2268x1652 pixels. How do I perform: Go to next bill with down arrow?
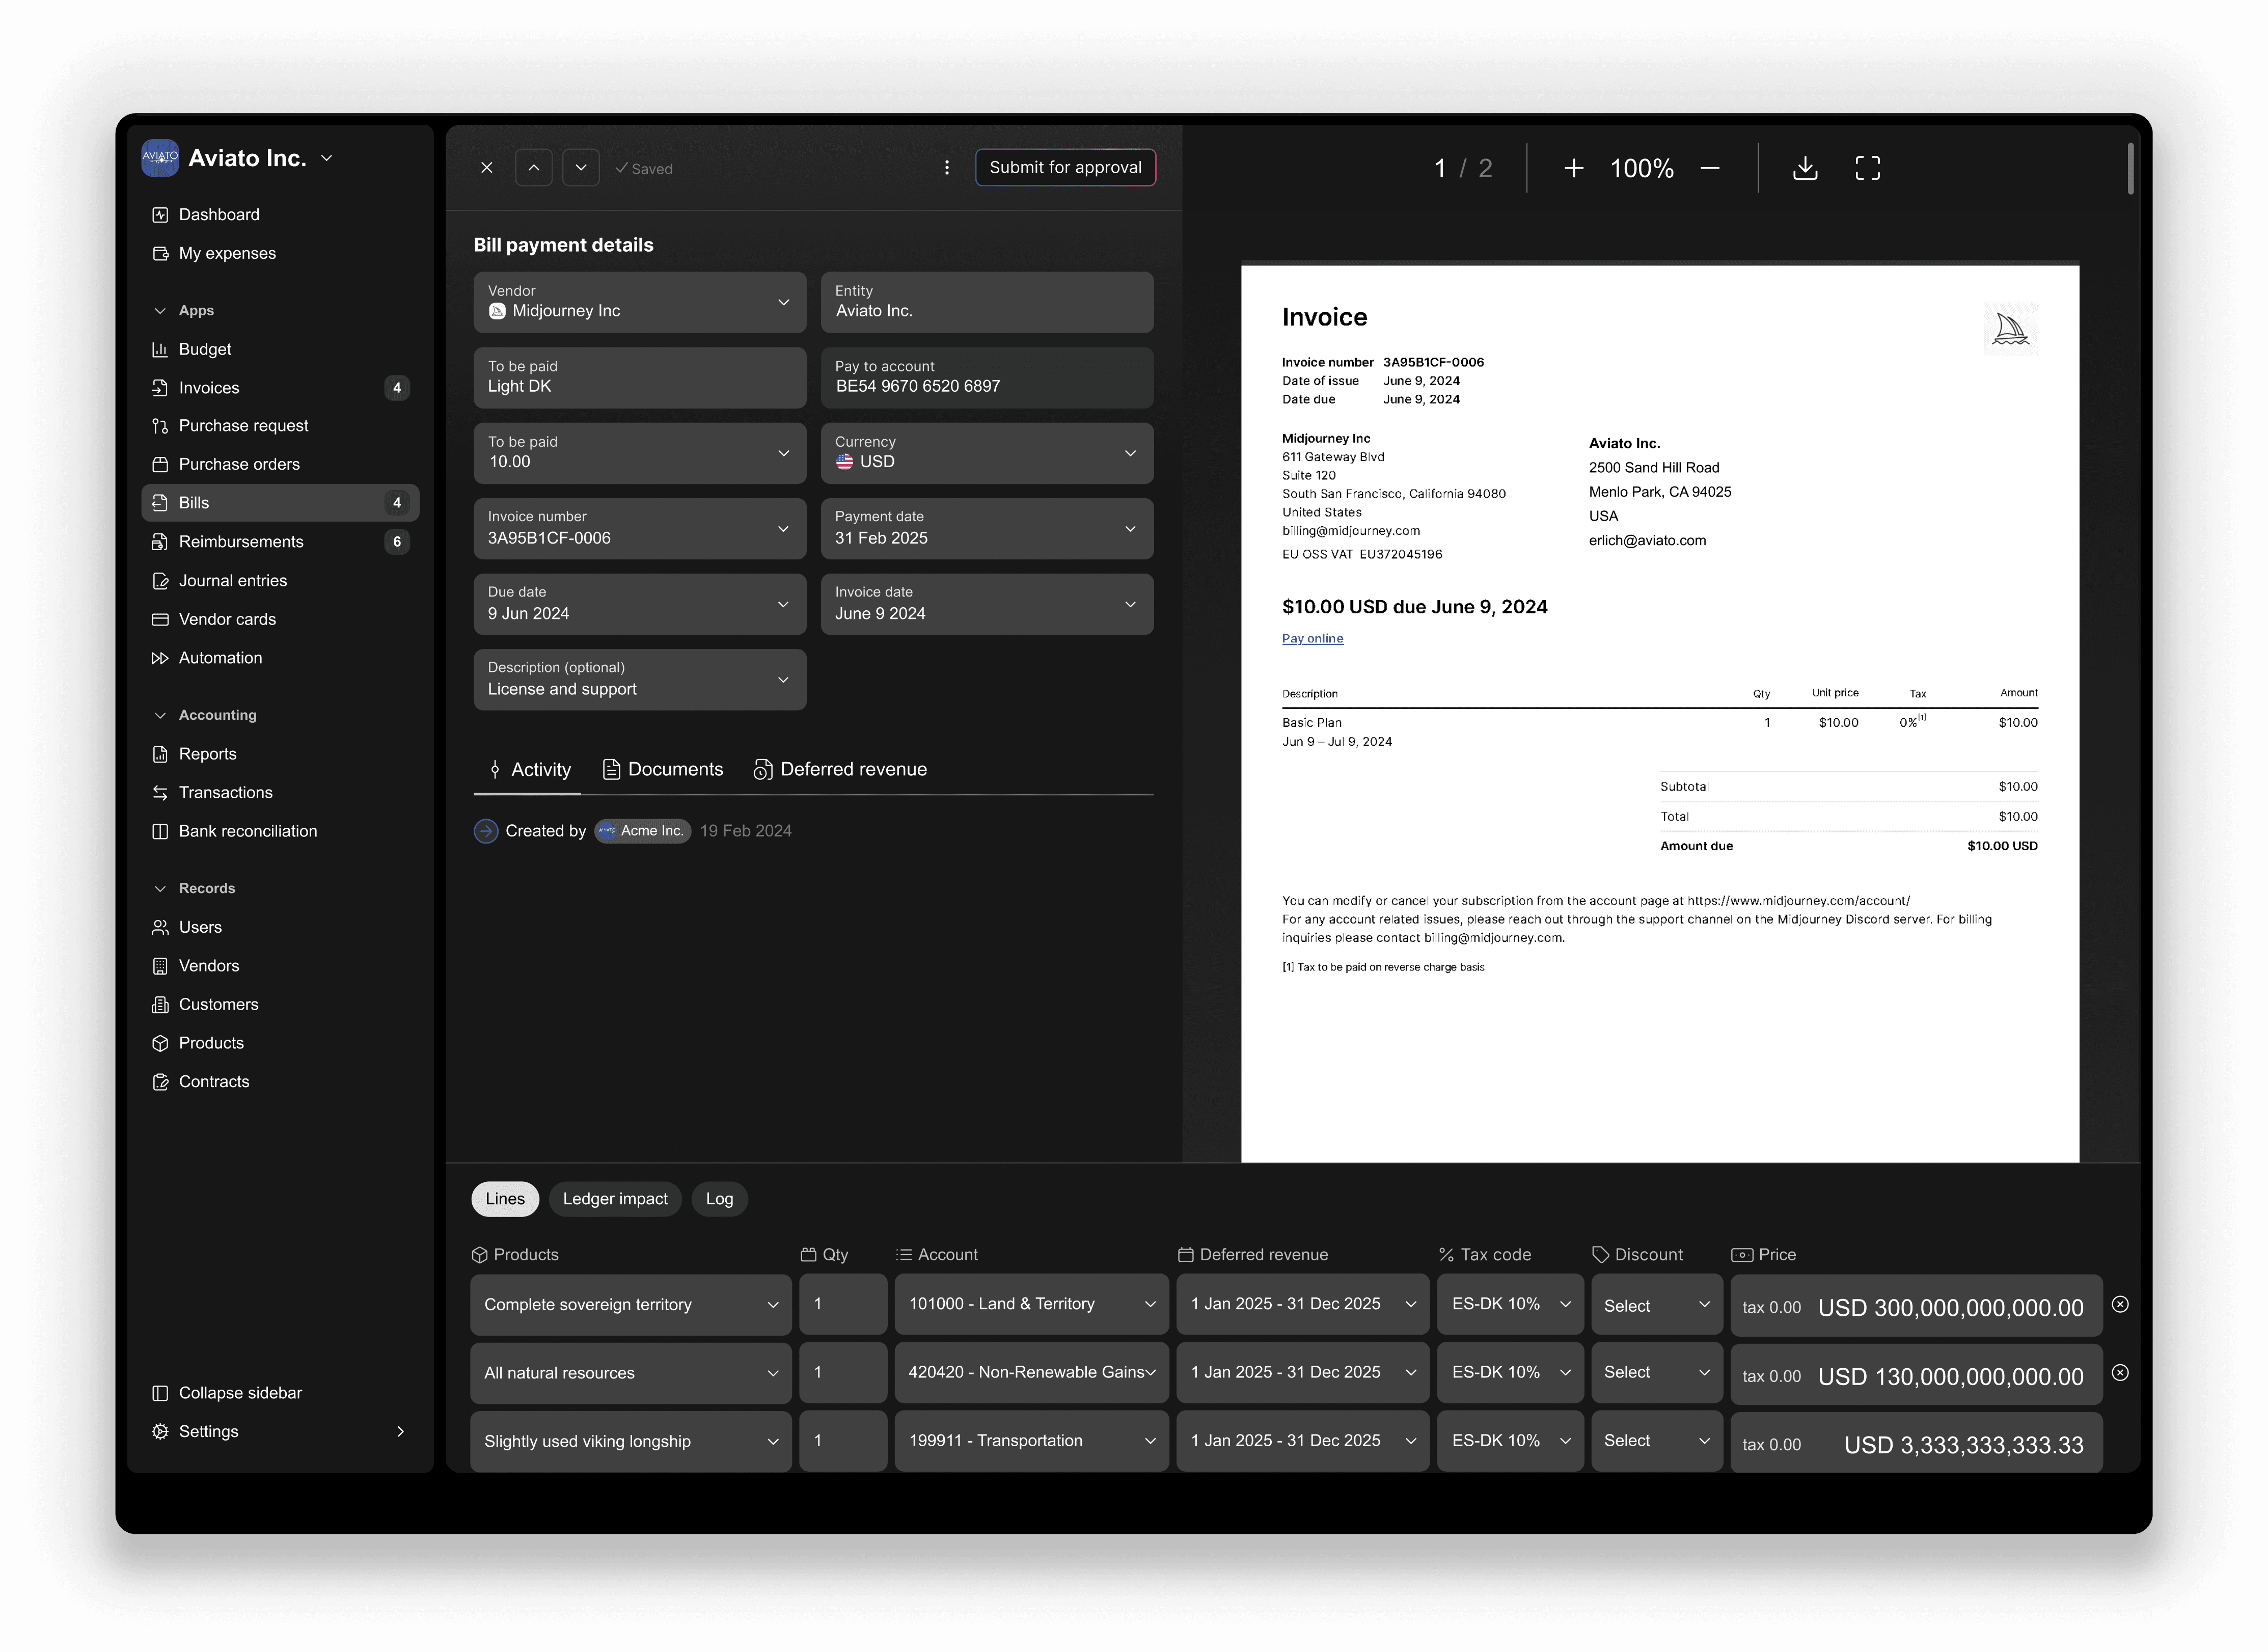coord(581,168)
